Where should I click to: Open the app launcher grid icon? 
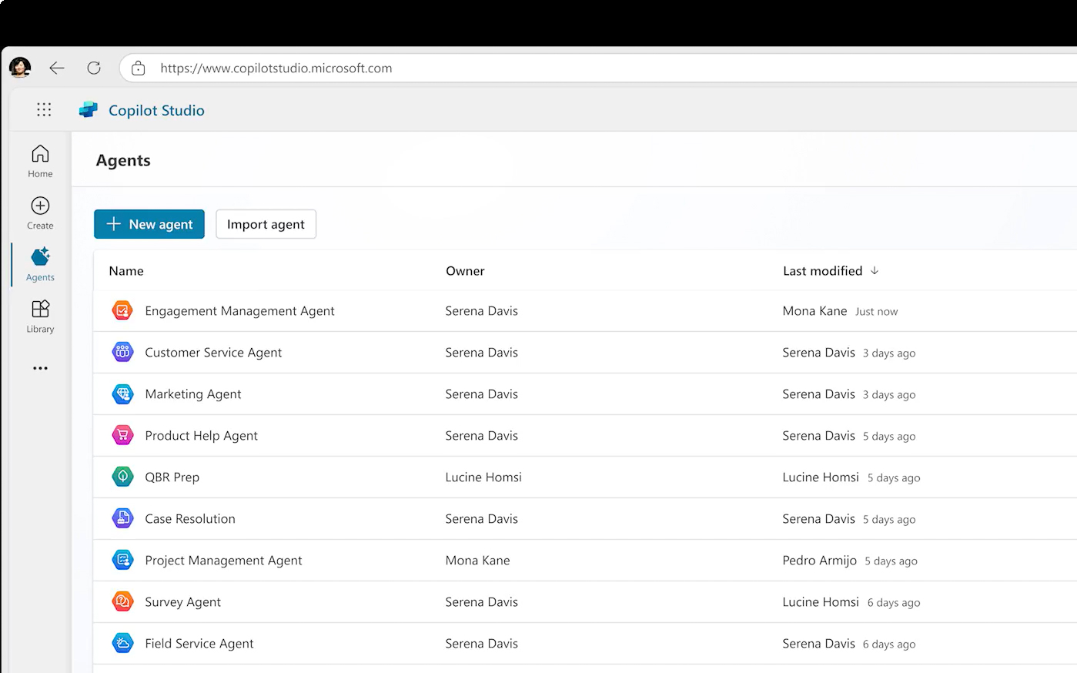point(44,110)
